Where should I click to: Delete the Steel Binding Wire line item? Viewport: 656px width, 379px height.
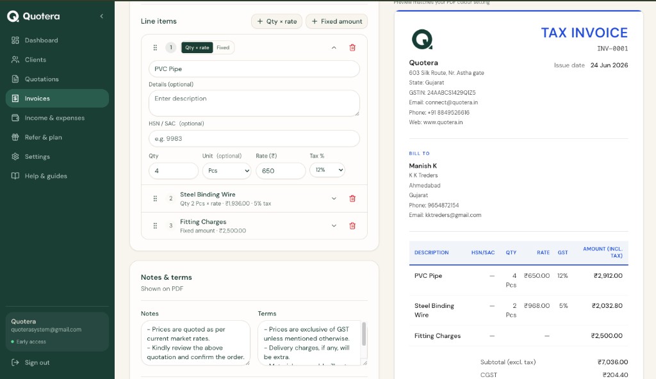click(x=352, y=198)
